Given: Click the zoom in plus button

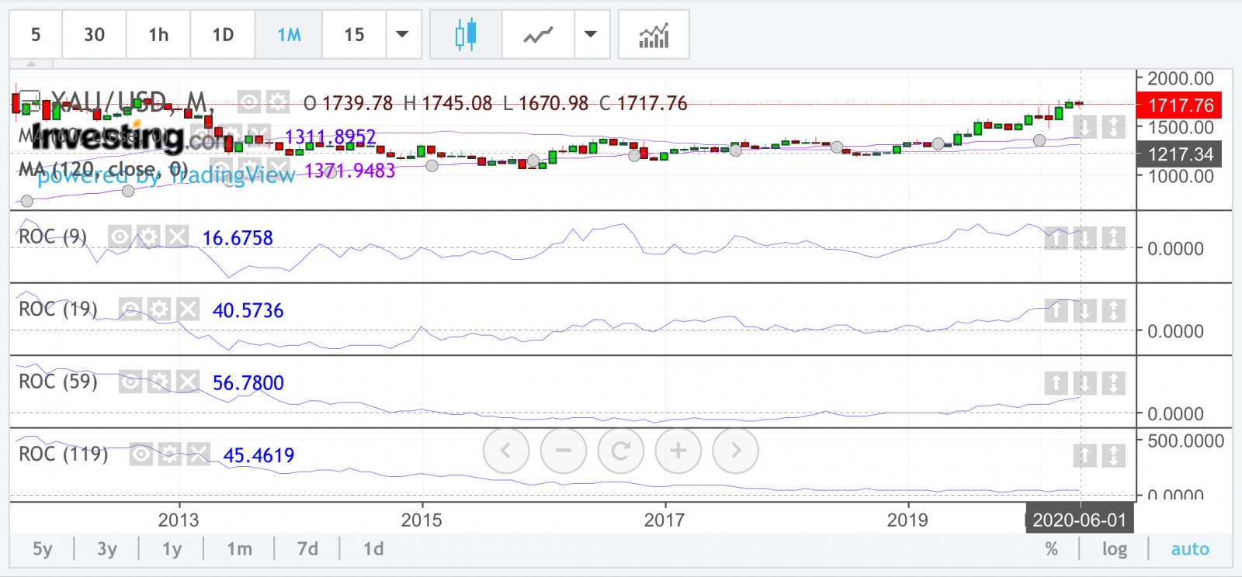Looking at the screenshot, I should click(x=678, y=451).
